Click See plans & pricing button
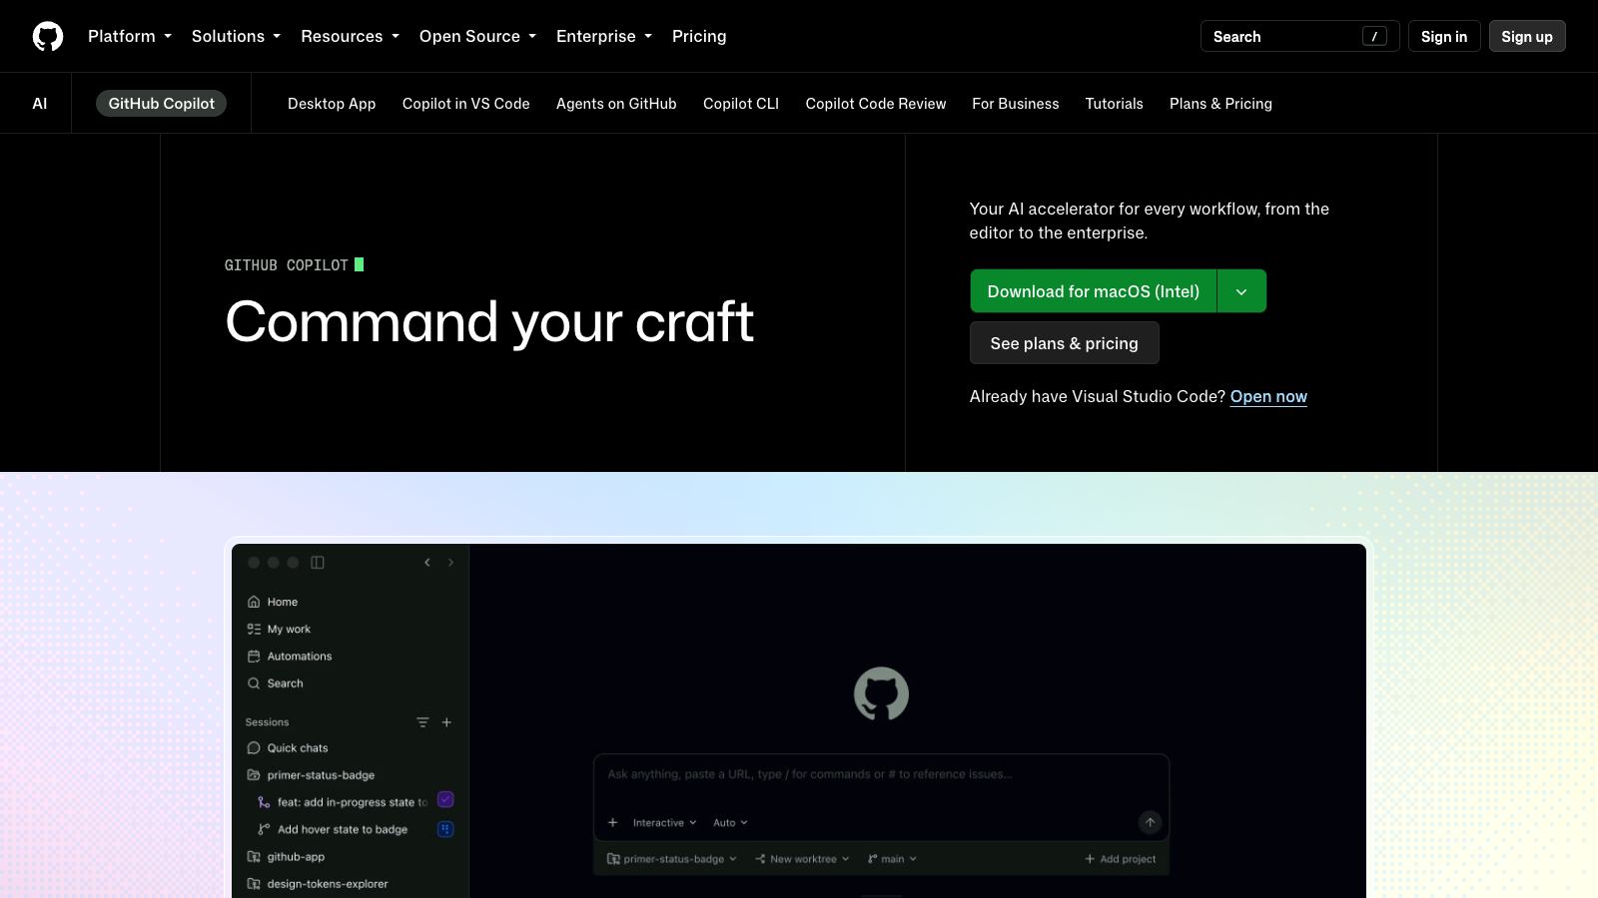Viewport: 1598px width, 898px height. (1065, 343)
